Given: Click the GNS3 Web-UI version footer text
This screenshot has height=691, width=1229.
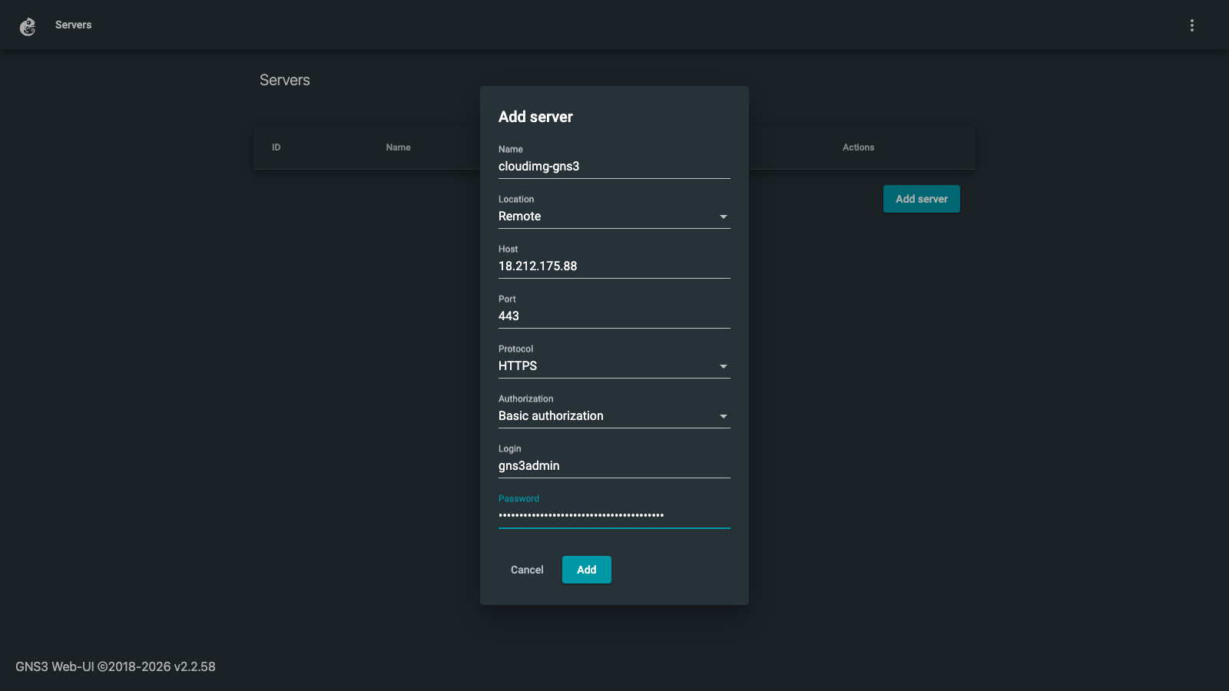Looking at the screenshot, I should click(x=115, y=666).
